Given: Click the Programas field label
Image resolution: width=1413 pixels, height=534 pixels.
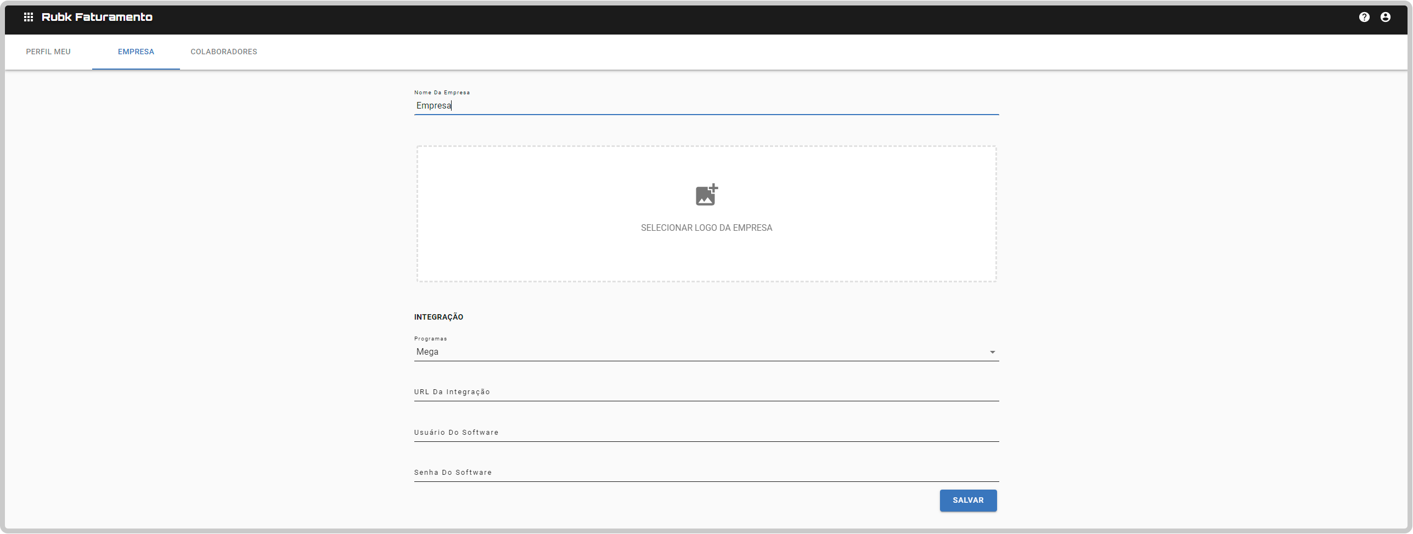Looking at the screenshot, I should click(x=430, y=339).
